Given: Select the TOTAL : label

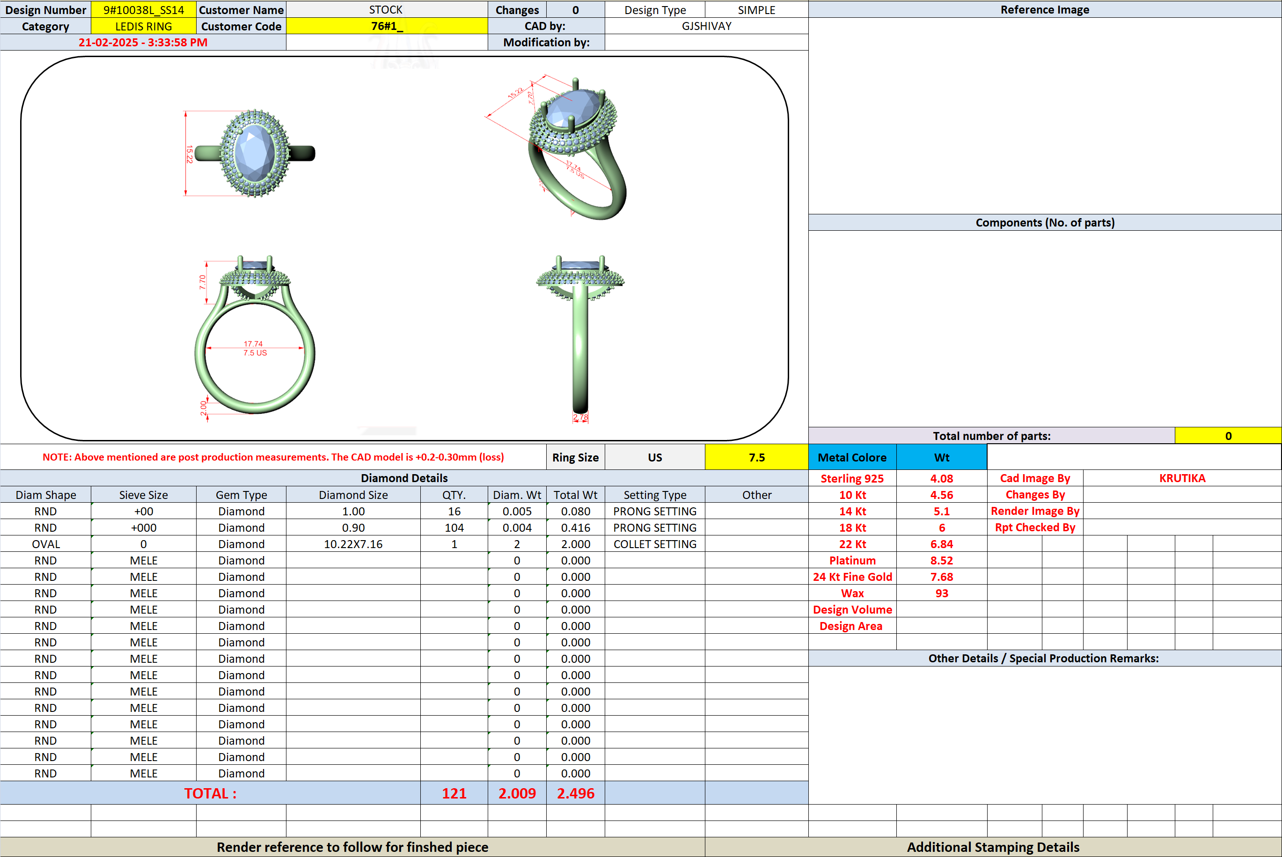Looking at the screenshot, I should pos(210,793).
